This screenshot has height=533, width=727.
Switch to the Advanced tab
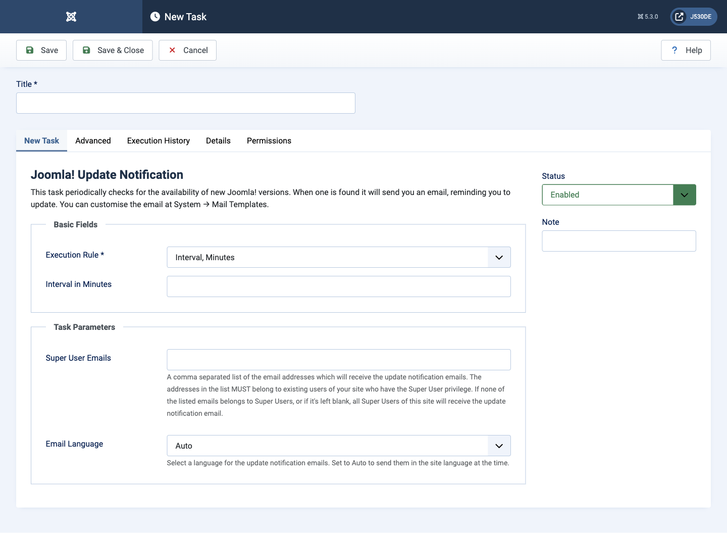click(x=93, y=141)
